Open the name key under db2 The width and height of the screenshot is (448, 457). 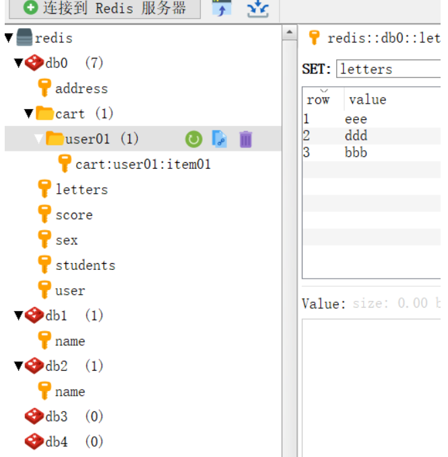[x=70, y=392]
